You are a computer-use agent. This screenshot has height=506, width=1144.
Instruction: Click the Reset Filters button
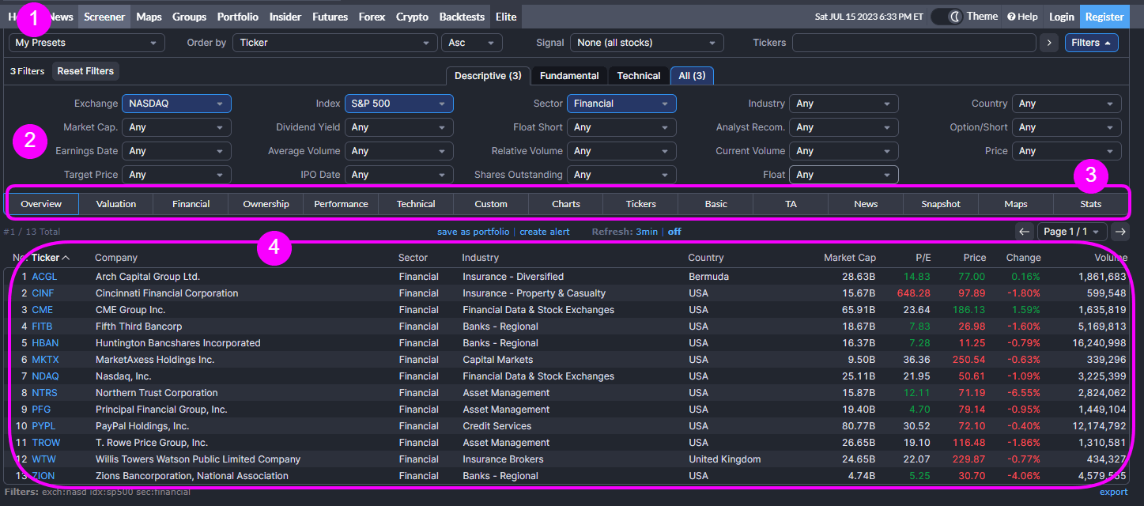click(85, 71)
